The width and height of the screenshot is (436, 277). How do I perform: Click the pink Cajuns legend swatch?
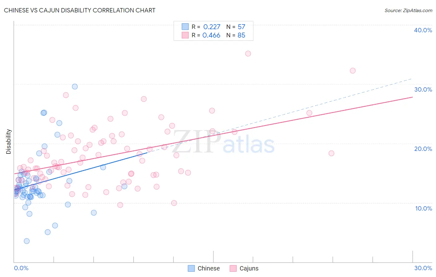(x=233, y=268)
